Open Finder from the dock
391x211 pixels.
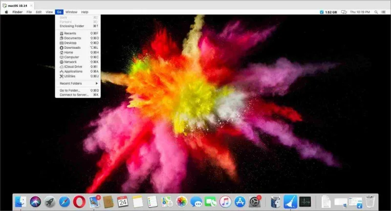point(21,201)
